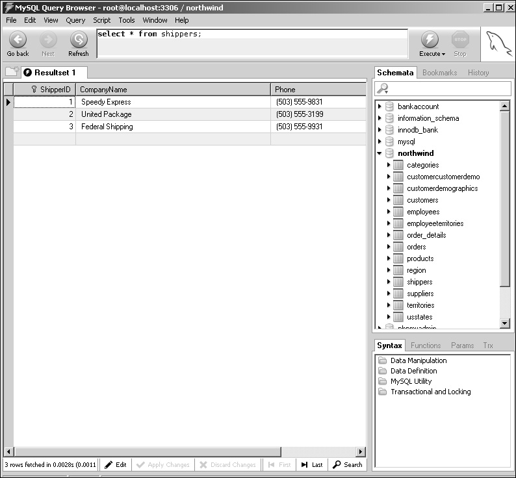
Task: Expand the information_schema schema
Action: pos(380,118)
